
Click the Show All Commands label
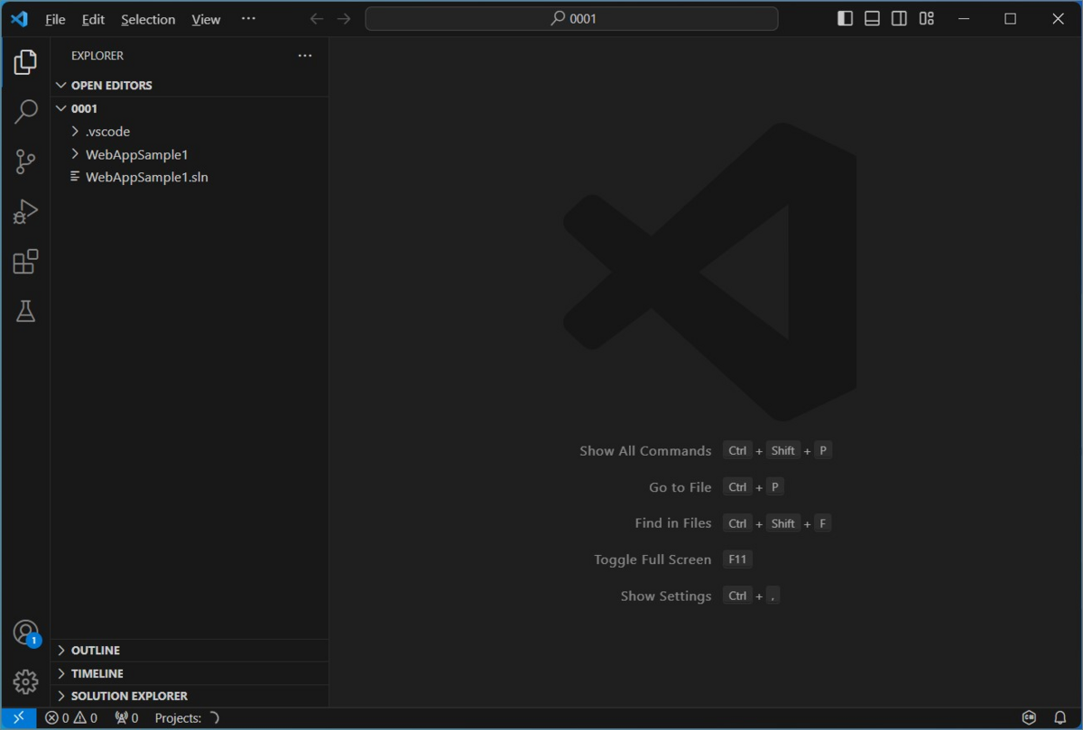pos(645,451)
